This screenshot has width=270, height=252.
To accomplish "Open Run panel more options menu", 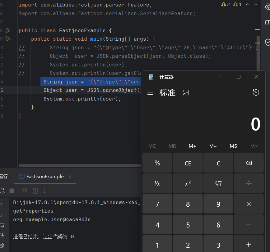I will [x=45, y=191].
